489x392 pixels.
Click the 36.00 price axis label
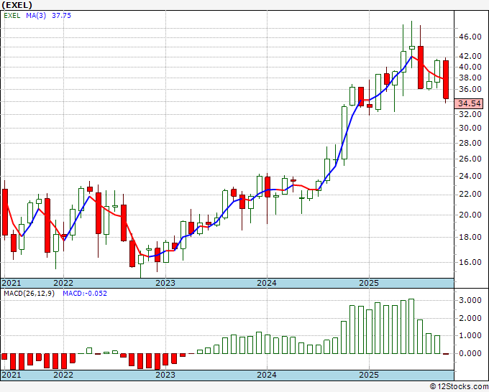(470, 89)
